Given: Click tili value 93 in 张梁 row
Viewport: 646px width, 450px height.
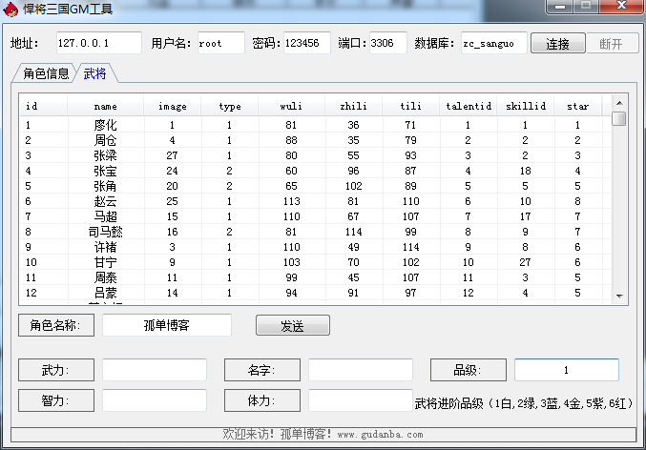Looking at the screenshot, I should [x=410, y=155].
